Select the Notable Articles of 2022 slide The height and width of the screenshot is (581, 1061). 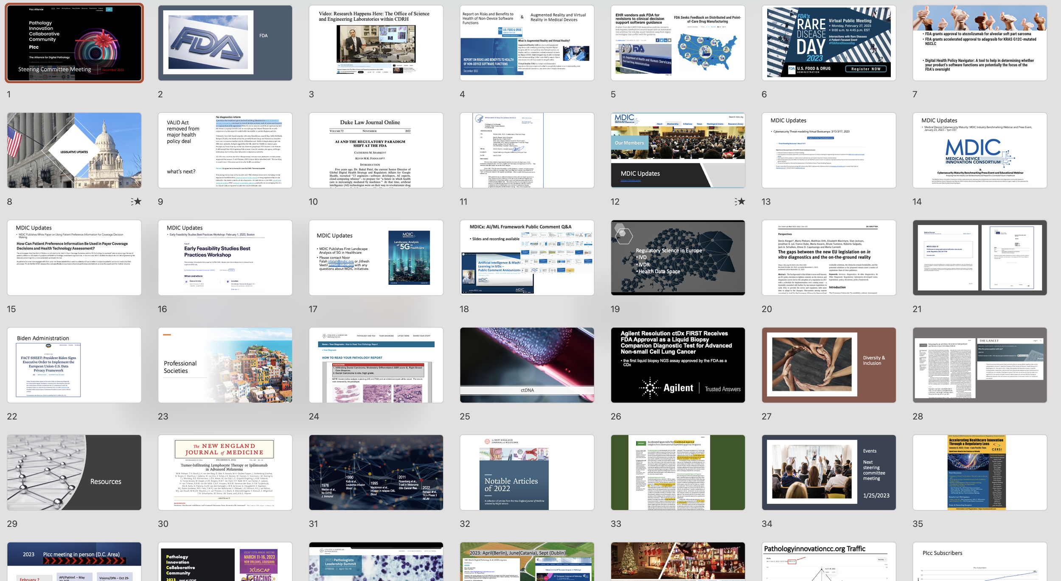527,472
